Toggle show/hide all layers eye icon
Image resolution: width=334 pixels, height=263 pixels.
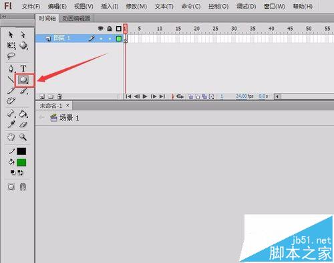point(101,28)
